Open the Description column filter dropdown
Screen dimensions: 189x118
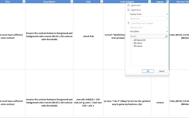pyautogui.click(x=71, y=2)
